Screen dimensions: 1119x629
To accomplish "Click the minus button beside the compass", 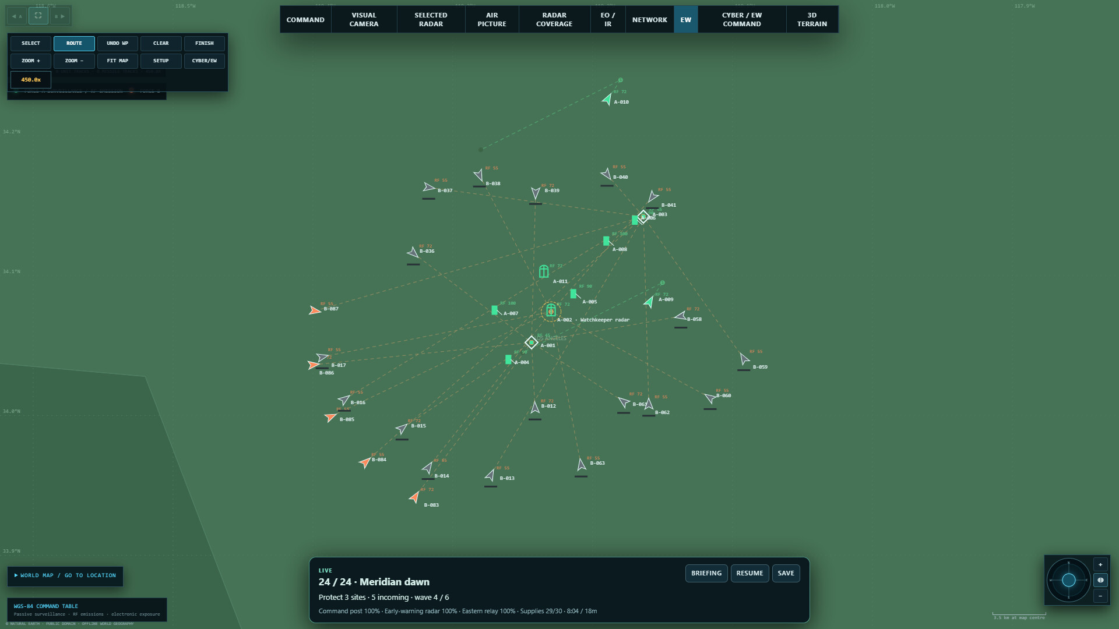I will (x=1100, y=596).
